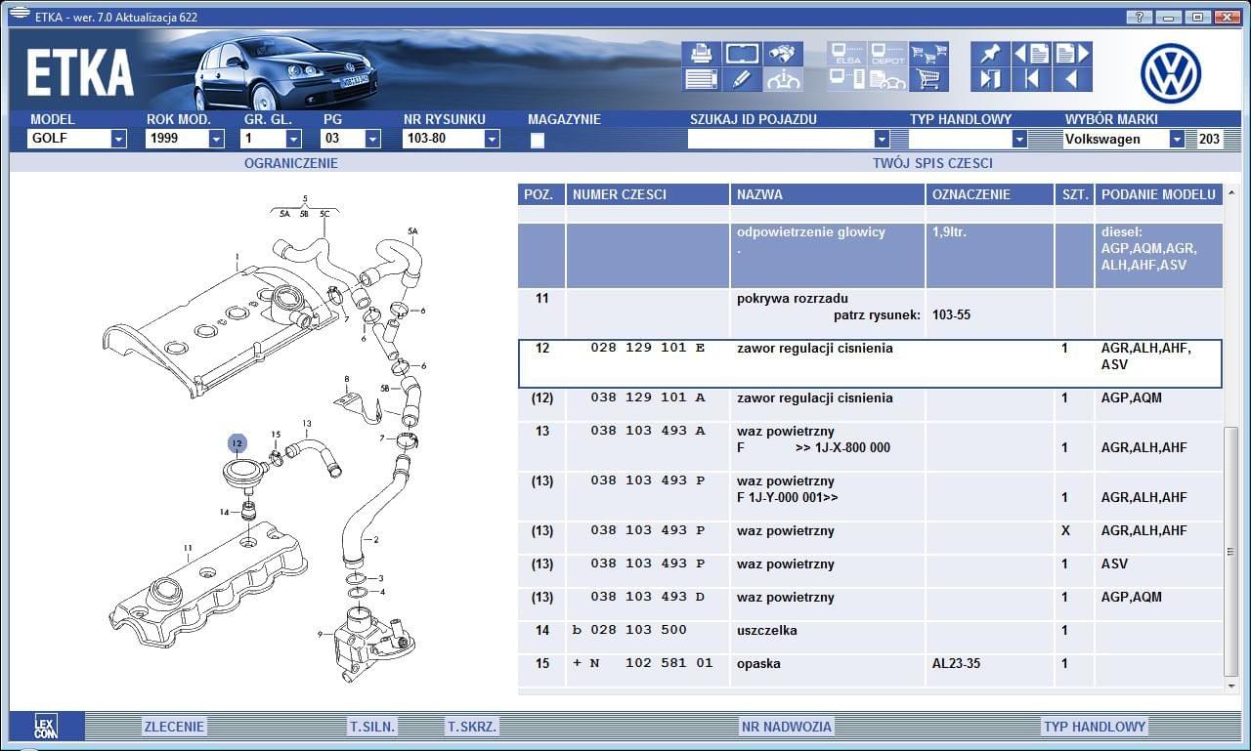Click the pushpin icon

click(990, 54)
